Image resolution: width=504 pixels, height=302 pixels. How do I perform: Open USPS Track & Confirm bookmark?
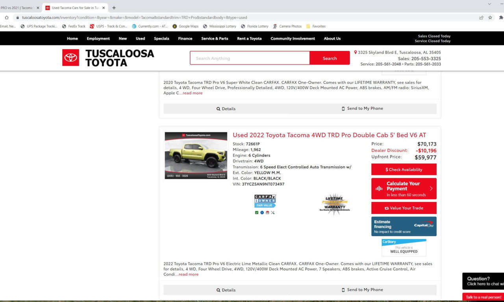point(109,26)
